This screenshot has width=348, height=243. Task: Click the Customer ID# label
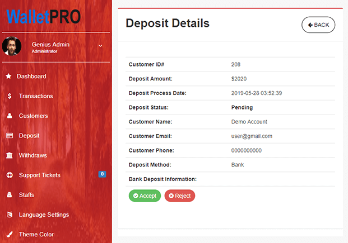(146, 64)
